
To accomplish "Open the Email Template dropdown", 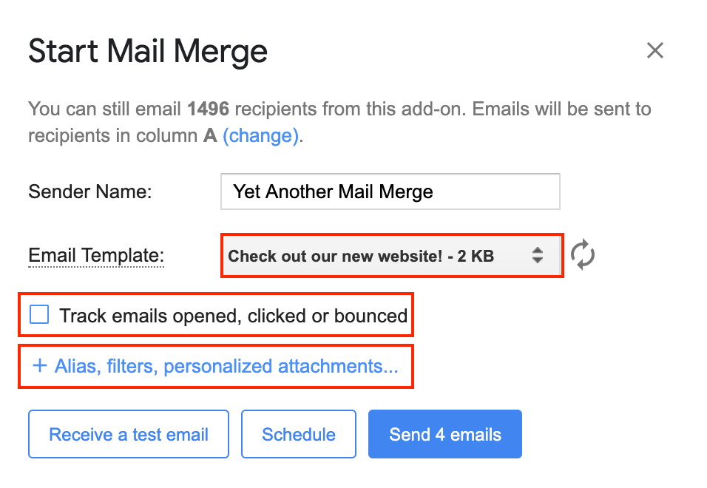I will point(392,256).
